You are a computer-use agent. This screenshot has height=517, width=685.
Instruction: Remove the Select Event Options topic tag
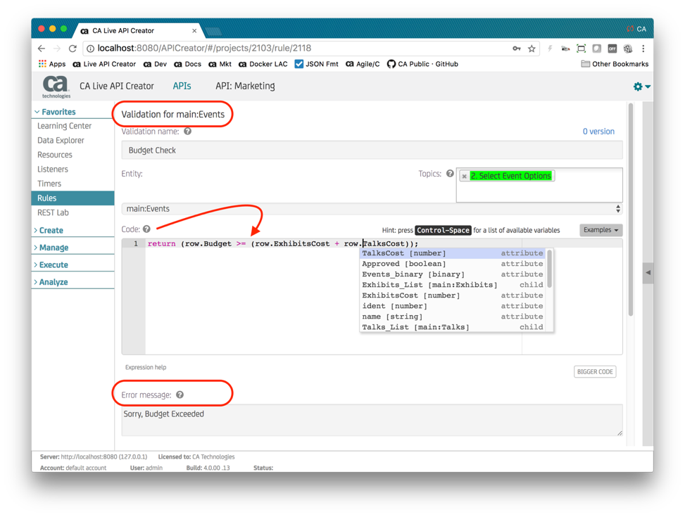coord(465,176)
